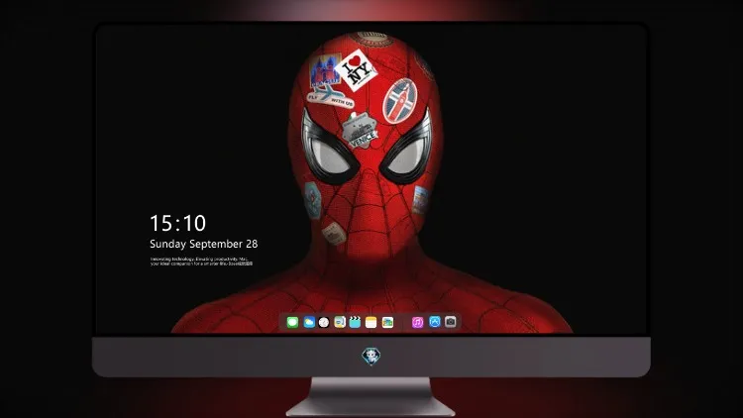743x418 pixels.
Task: Launch the Videos clapperboard app
Action: pyautogui.click(x=355, y=322)
